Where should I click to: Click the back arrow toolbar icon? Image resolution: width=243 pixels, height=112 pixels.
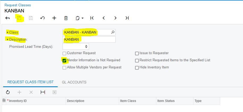point(7,18)
